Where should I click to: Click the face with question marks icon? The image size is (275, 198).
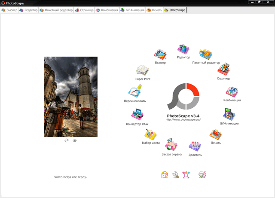pos(202,175)
